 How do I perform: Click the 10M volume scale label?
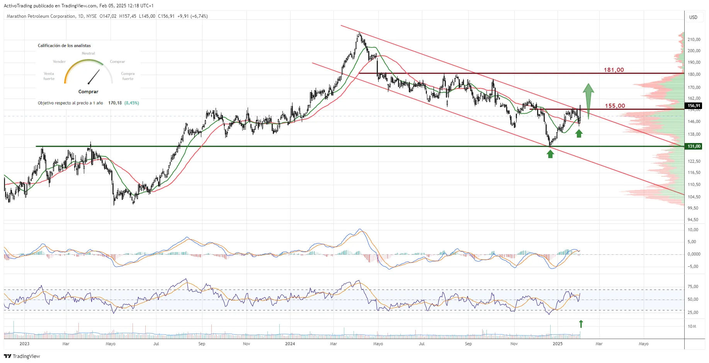click(x=692, y=326)
